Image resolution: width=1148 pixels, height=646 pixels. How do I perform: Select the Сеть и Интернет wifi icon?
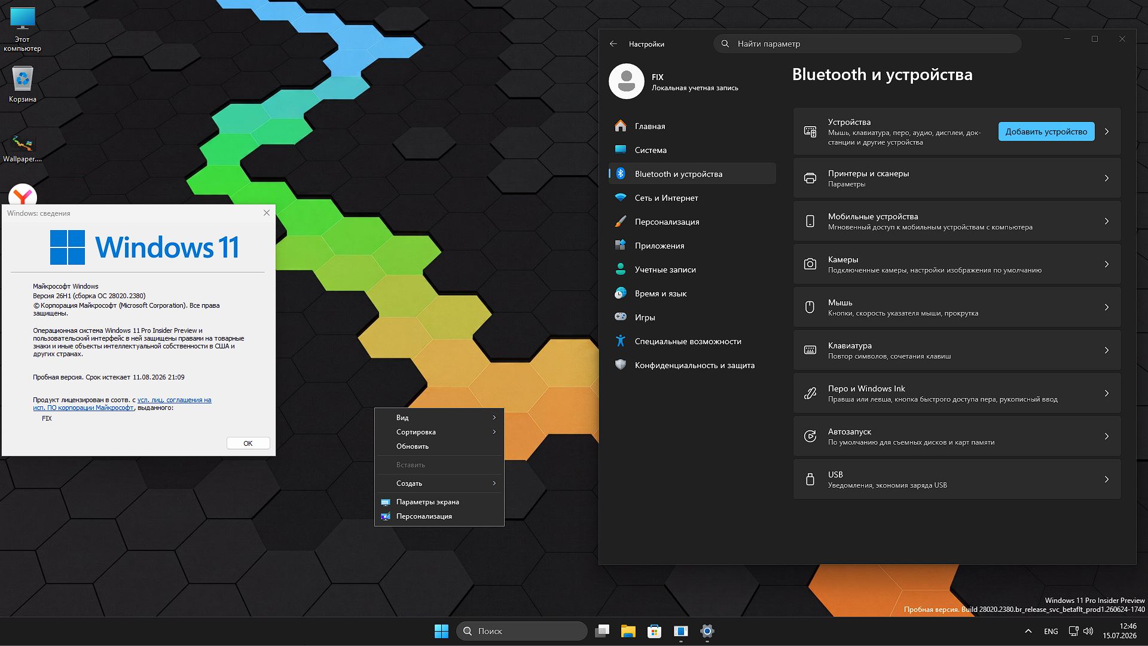point(621,198)
